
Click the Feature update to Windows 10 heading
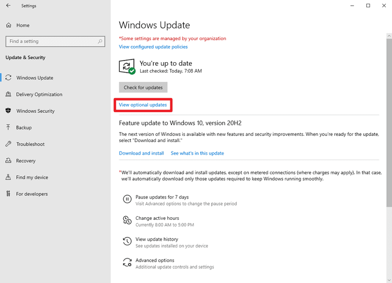point(180,123)
